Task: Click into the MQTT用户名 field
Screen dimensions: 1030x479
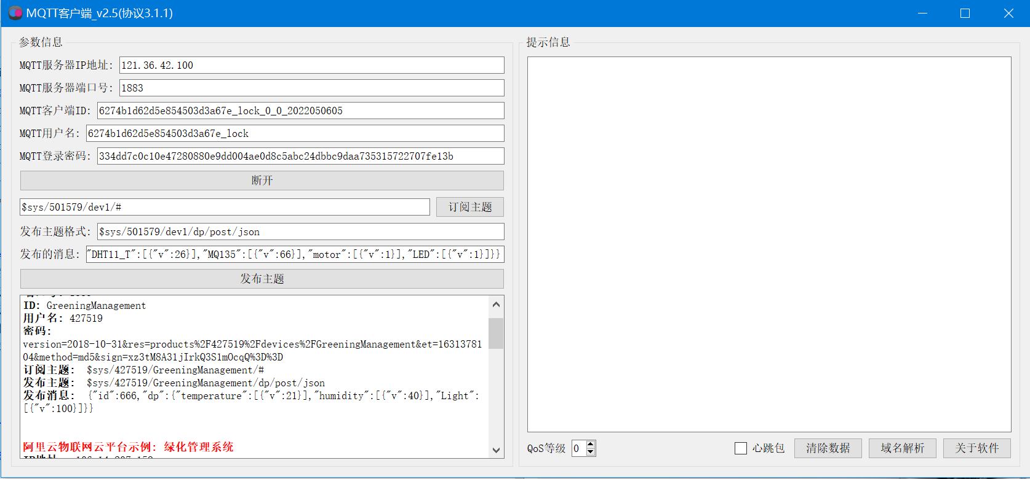Action: 295,133
